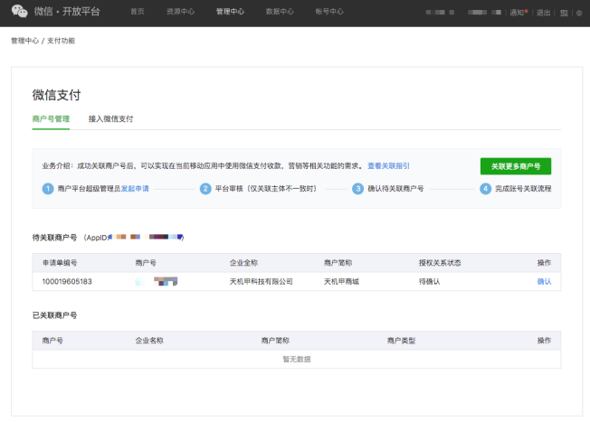
Task: Click the step 3 circle icon
Action: [357, 188]
